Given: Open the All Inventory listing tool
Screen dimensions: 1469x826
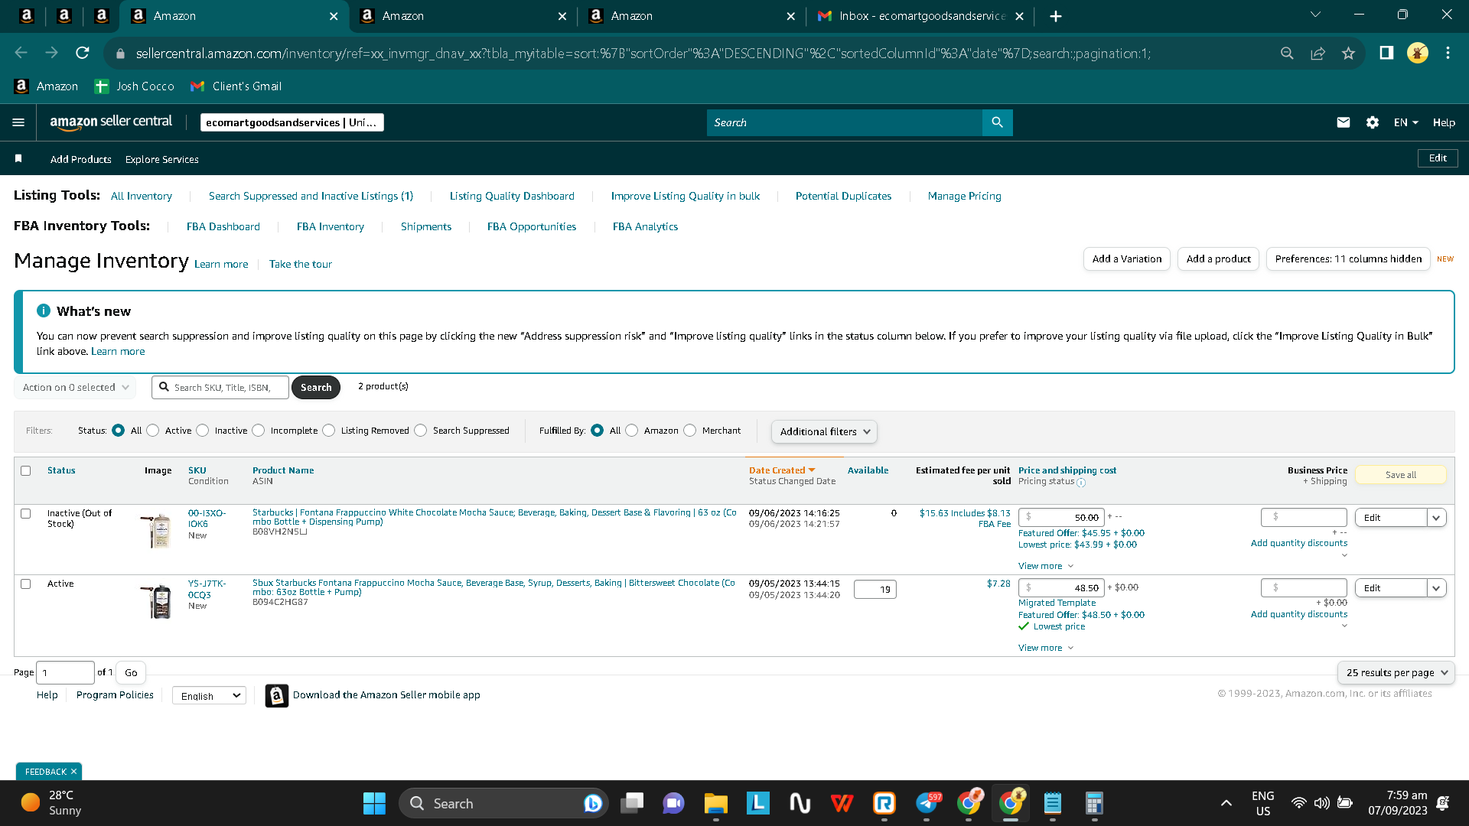Looking at the screenshot, I should (x=142, y=196).
